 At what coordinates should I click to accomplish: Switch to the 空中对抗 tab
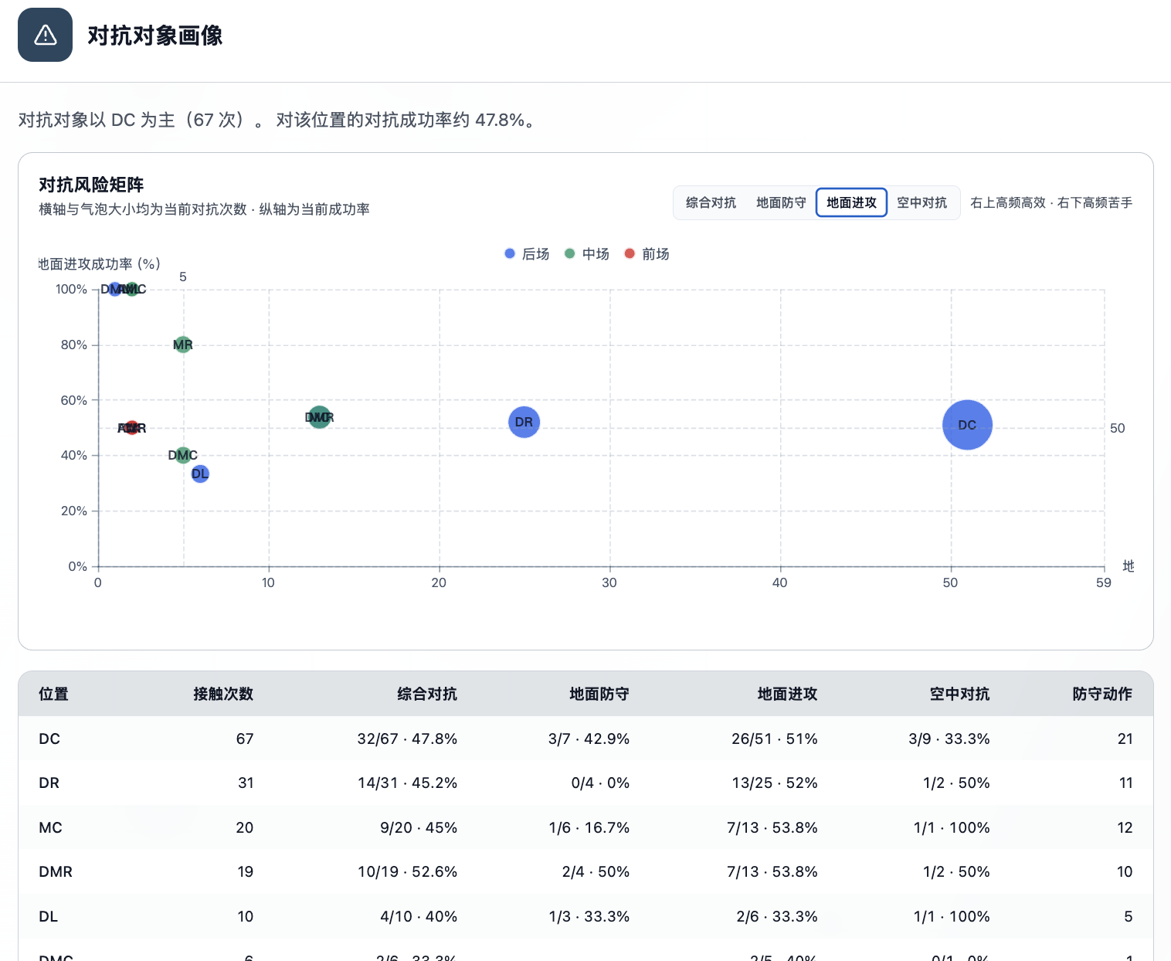922,202
